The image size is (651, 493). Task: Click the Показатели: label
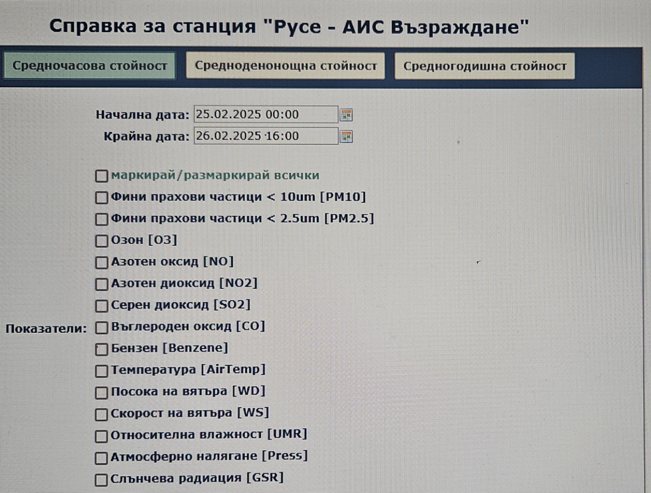[46, 329]
